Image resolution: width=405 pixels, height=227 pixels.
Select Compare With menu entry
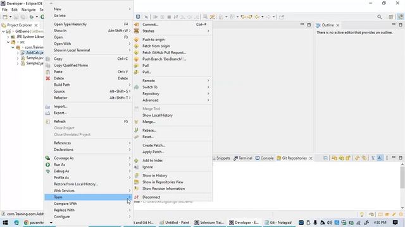coord(89,204)
